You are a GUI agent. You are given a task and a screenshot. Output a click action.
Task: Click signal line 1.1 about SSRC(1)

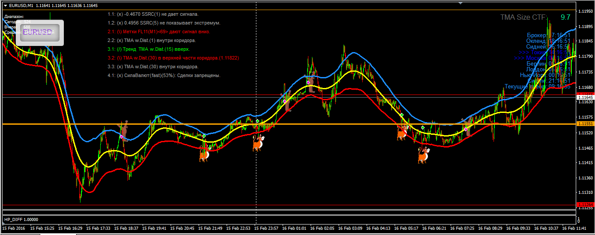click(153, 14)
